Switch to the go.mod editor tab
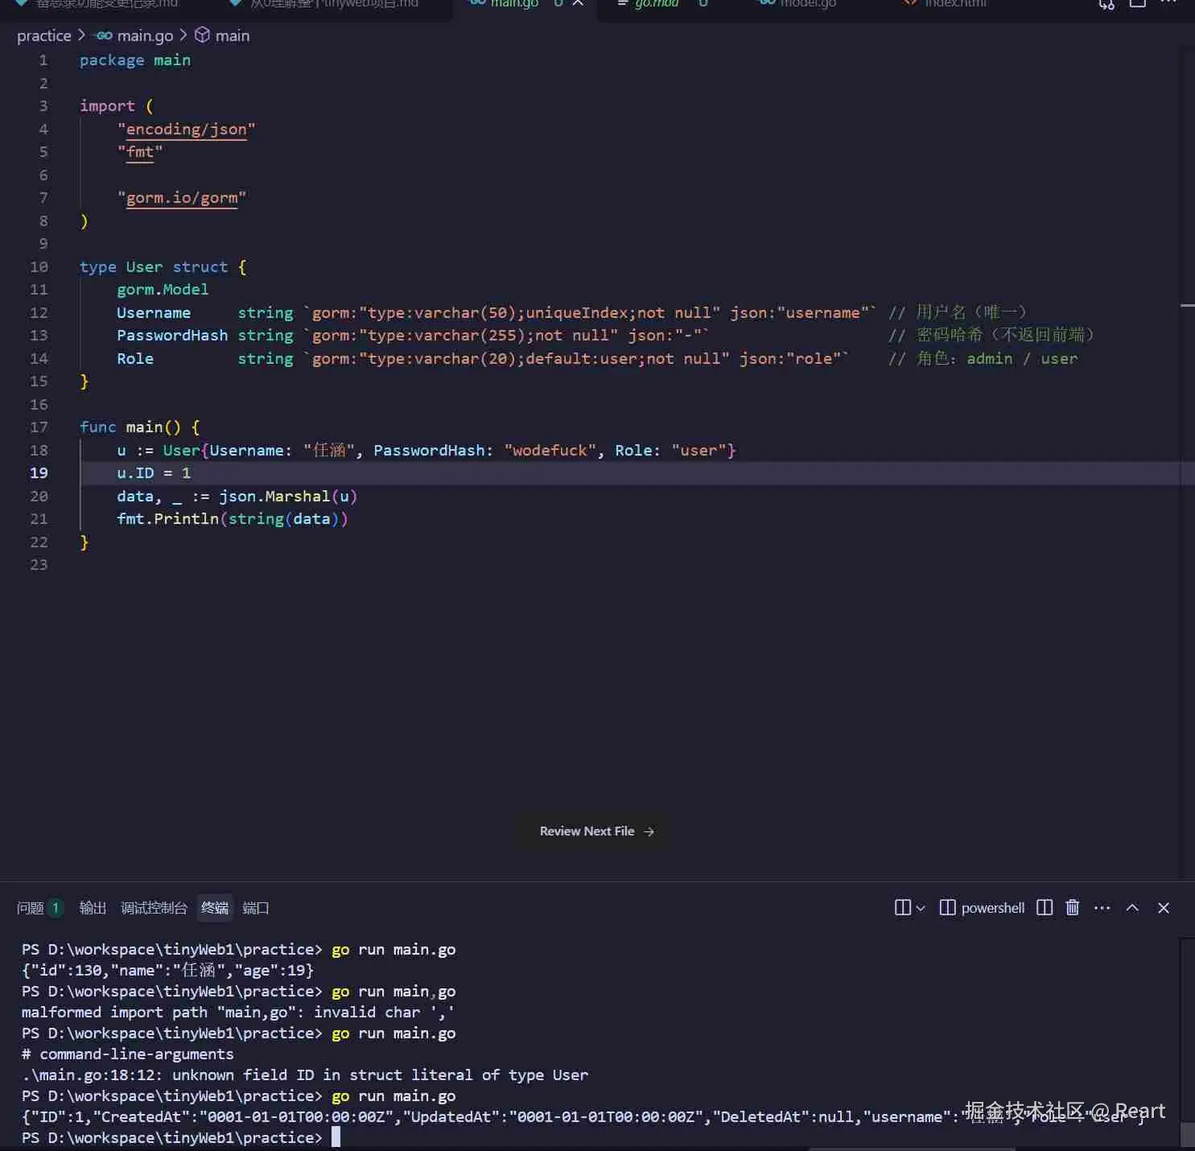Screen dimensions: 1195x1151 point(657,4)
